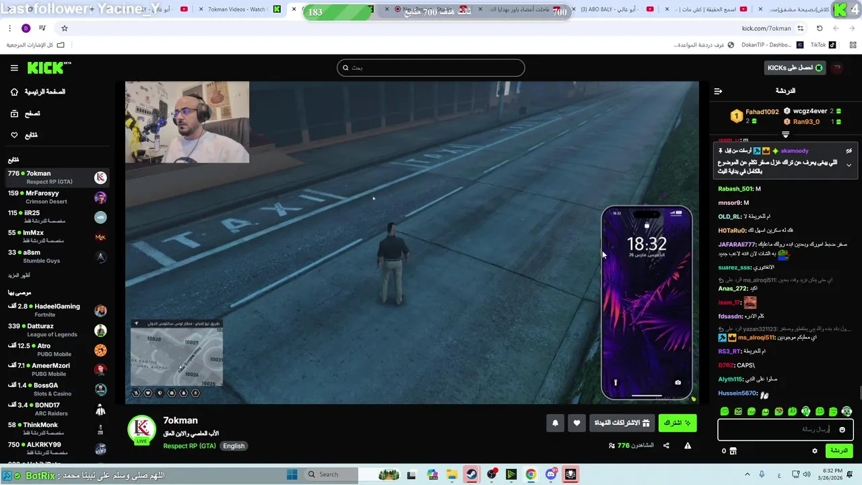
Task: Open the iiR25 channel in sidebar
Action: [57, 217]
